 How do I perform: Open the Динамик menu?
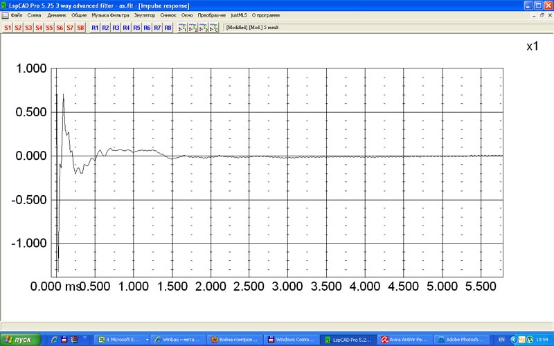tap(57, 15)
